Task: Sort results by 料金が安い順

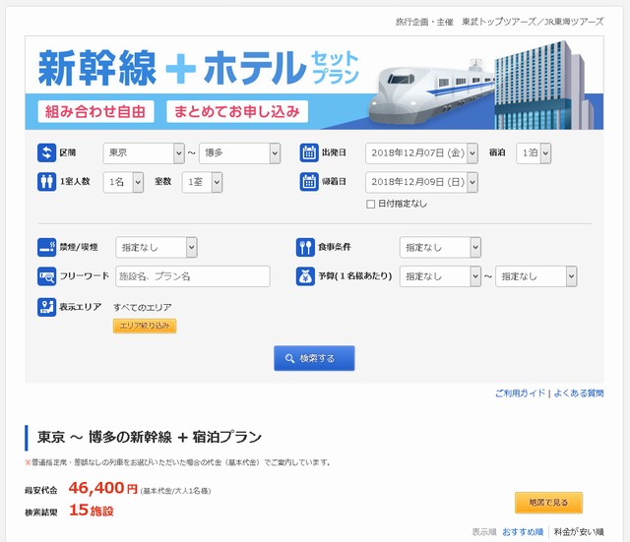Action: pyautogui.click(x=579, y=532)
